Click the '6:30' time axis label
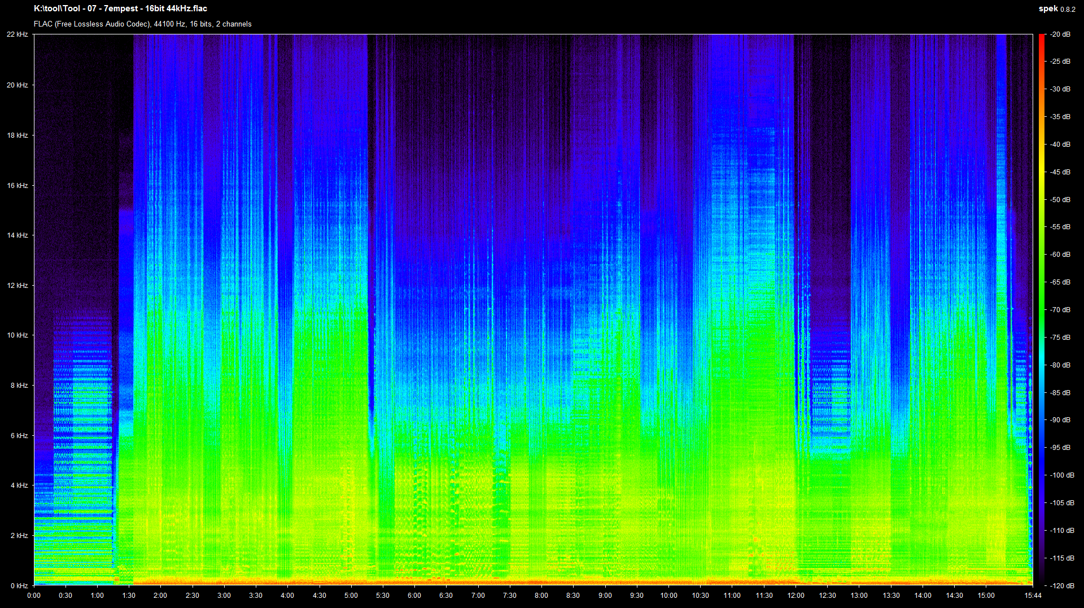Image resolution: width=1084 pixels, height=608 pixels. point(446,596)
